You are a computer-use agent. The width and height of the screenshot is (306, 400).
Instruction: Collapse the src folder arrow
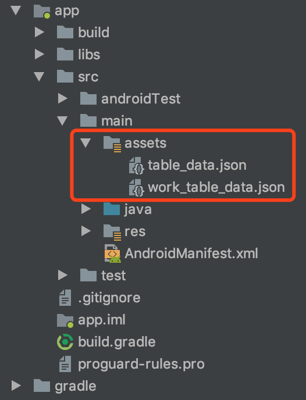coord(39,77)
